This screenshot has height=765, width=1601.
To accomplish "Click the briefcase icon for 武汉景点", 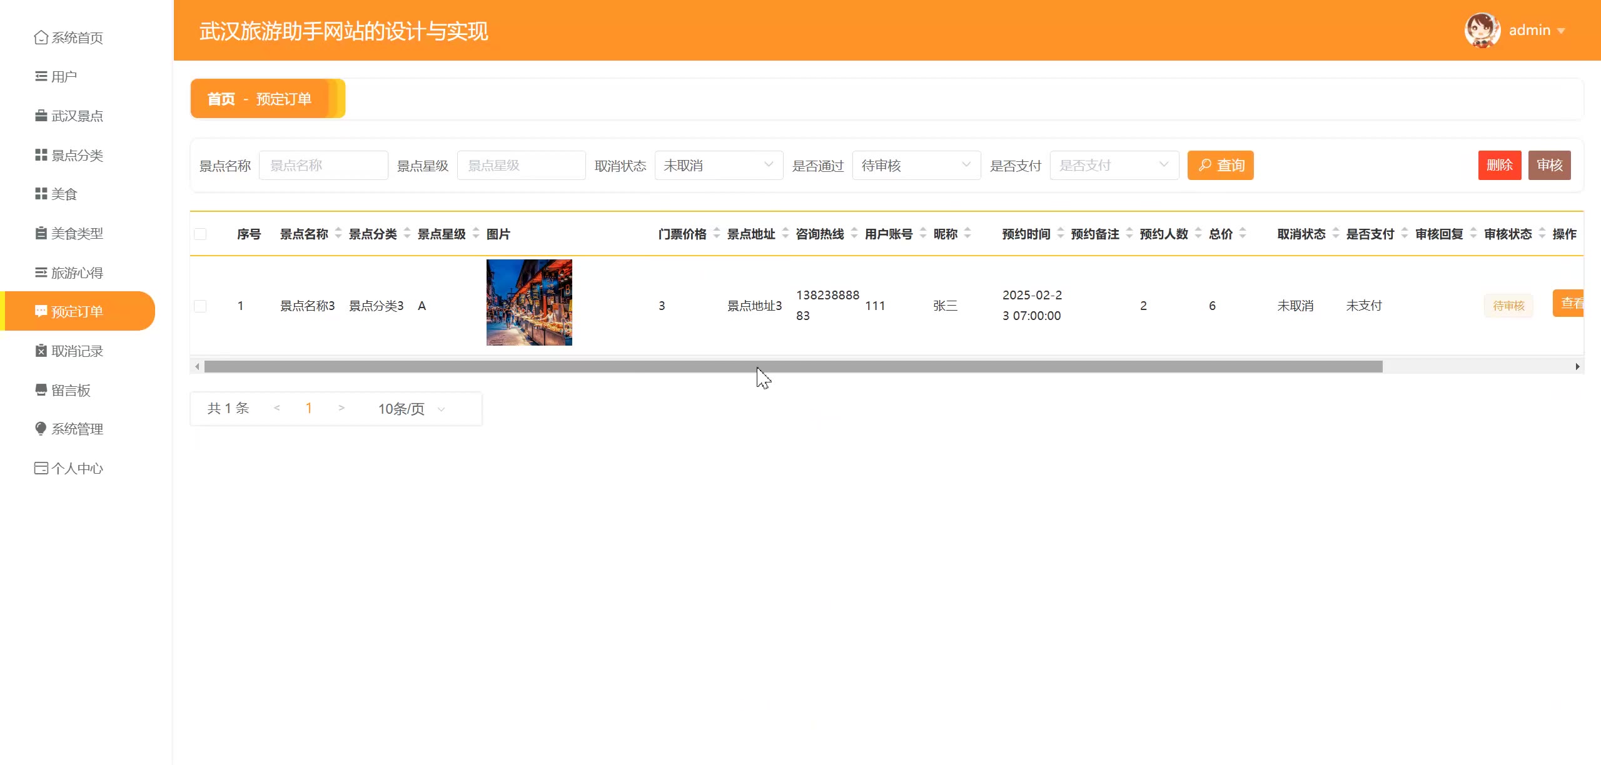I will coord(41,116).
